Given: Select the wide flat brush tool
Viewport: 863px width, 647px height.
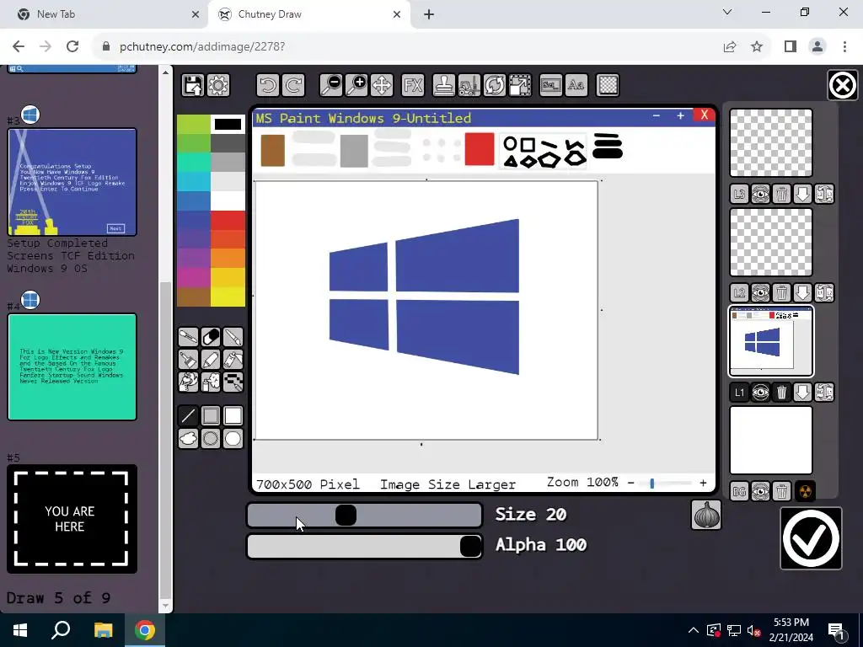Looking at the screenshot, I should point(188,359).
